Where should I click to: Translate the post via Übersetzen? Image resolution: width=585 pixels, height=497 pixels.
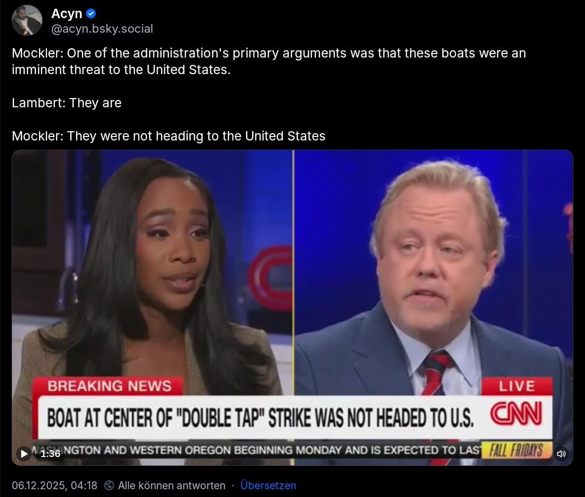pyautogui.click(x=268, y=485)
